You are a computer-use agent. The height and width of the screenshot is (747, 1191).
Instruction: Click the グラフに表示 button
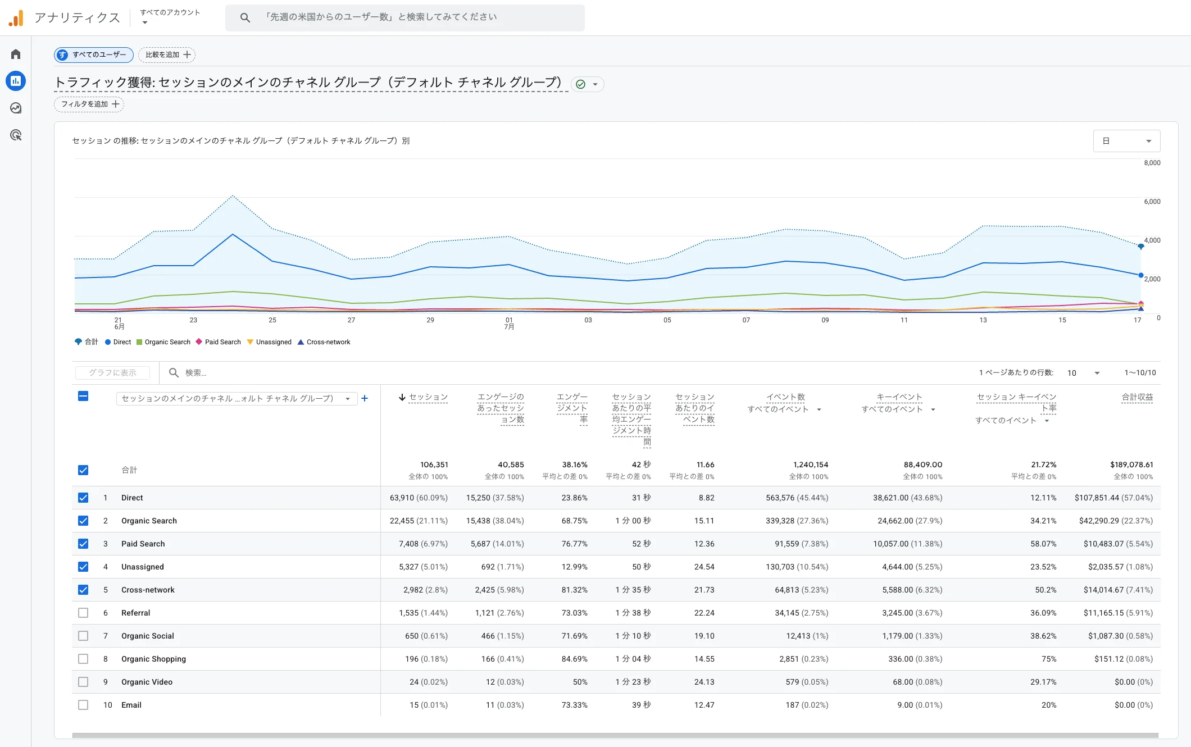pyautogui.click(x=112, y=373)
